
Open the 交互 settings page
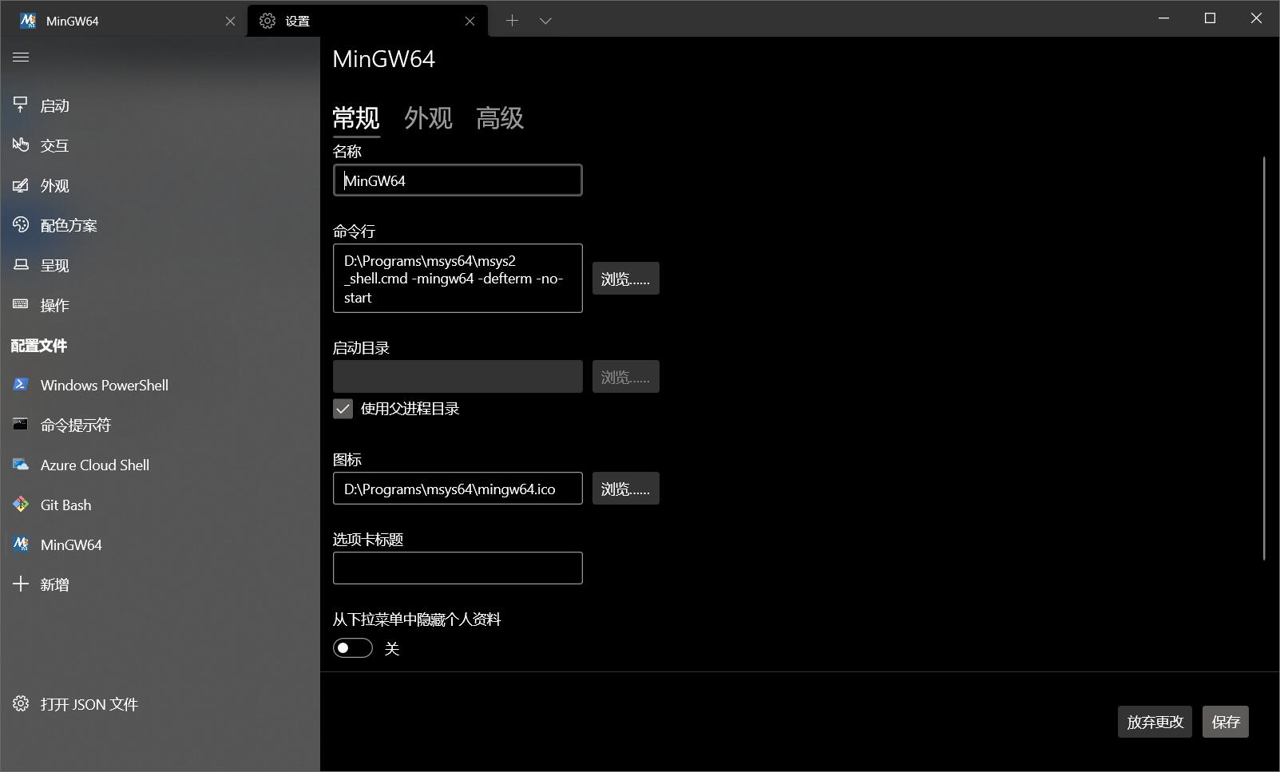[x=160, y=145]
